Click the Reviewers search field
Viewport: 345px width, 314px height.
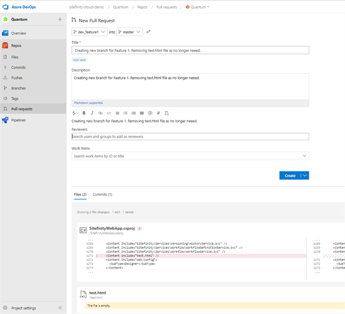190,137
